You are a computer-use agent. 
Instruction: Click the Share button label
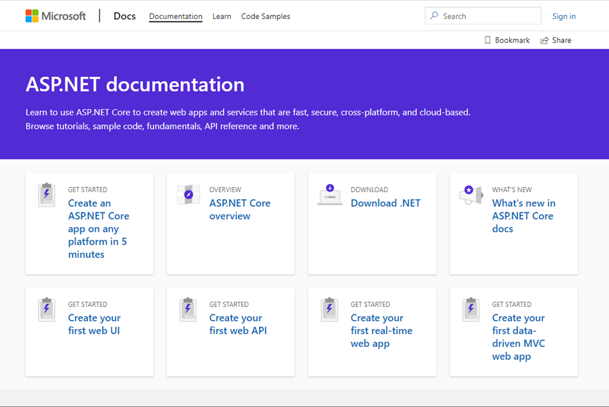point(561,40)
